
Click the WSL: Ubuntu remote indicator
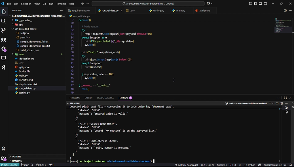(9, 165)
